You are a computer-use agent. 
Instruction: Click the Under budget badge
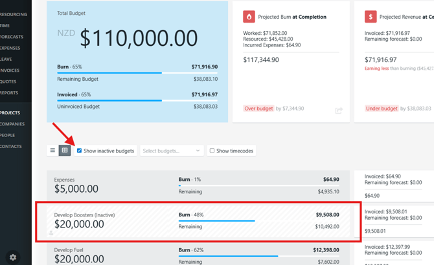[381, 109]
